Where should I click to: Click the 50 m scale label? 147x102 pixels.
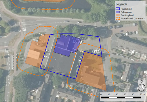point(142,94)
